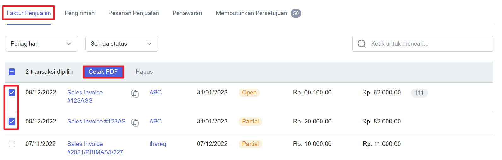502x160 pixels.
Task: Click the 111 tag badge
Action: 419,93
